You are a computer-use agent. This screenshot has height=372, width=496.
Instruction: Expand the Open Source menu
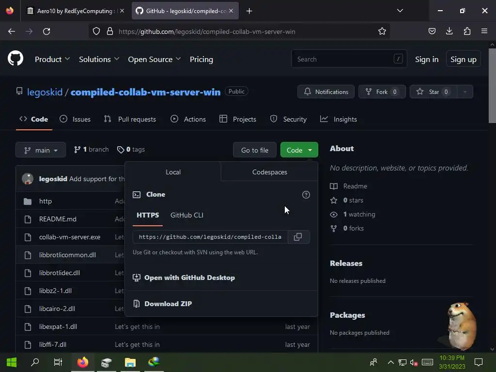point(154,59)
